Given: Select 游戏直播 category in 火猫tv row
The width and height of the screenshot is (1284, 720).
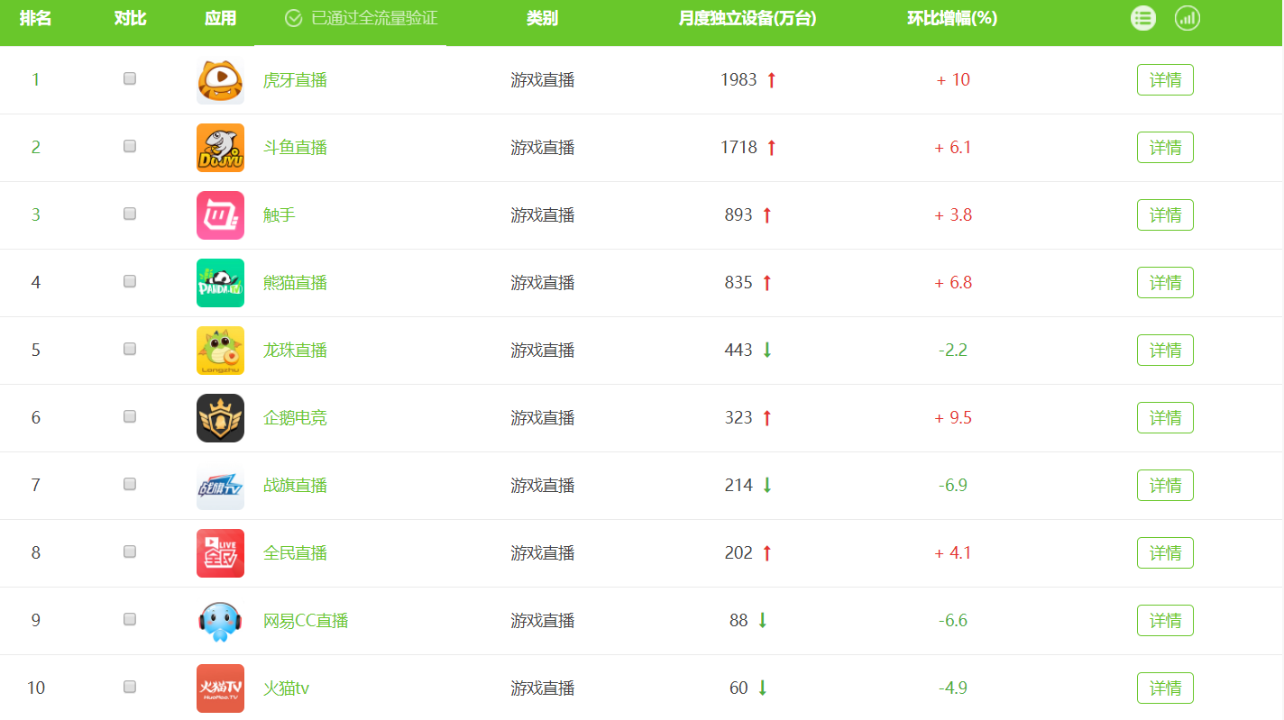Looking at the screenshot, I should click(542, 688).
